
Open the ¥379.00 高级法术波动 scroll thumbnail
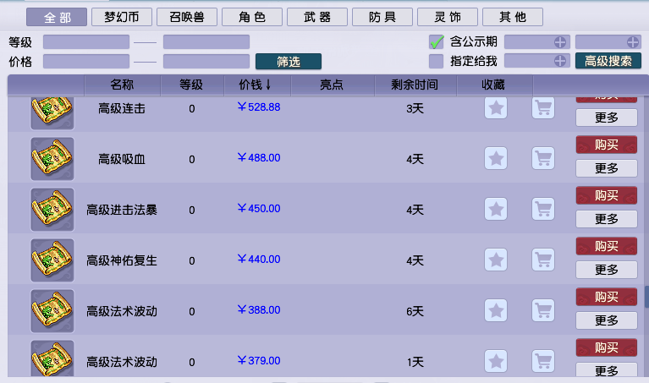coord(52,358)
